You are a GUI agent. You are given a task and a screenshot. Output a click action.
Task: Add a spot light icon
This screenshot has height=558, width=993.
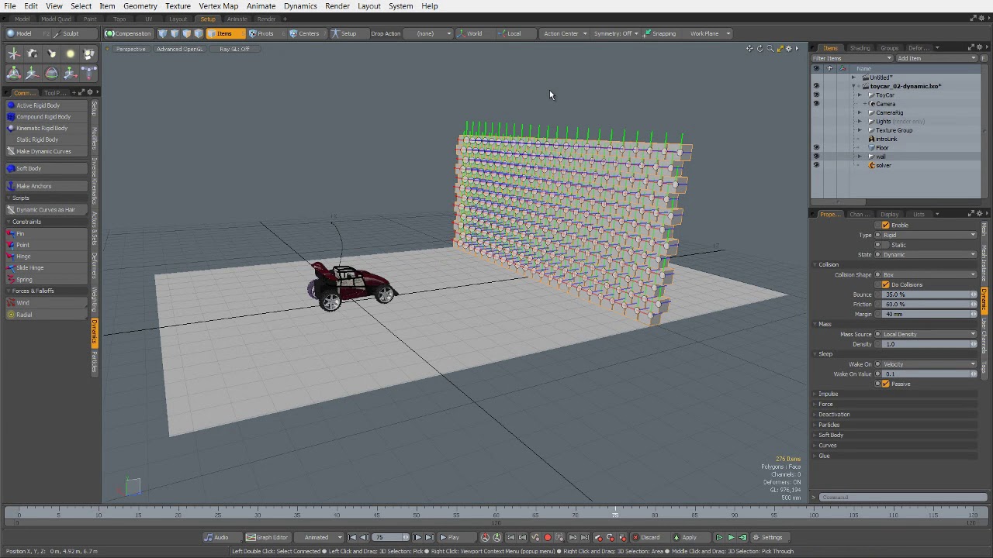[51, 53]
